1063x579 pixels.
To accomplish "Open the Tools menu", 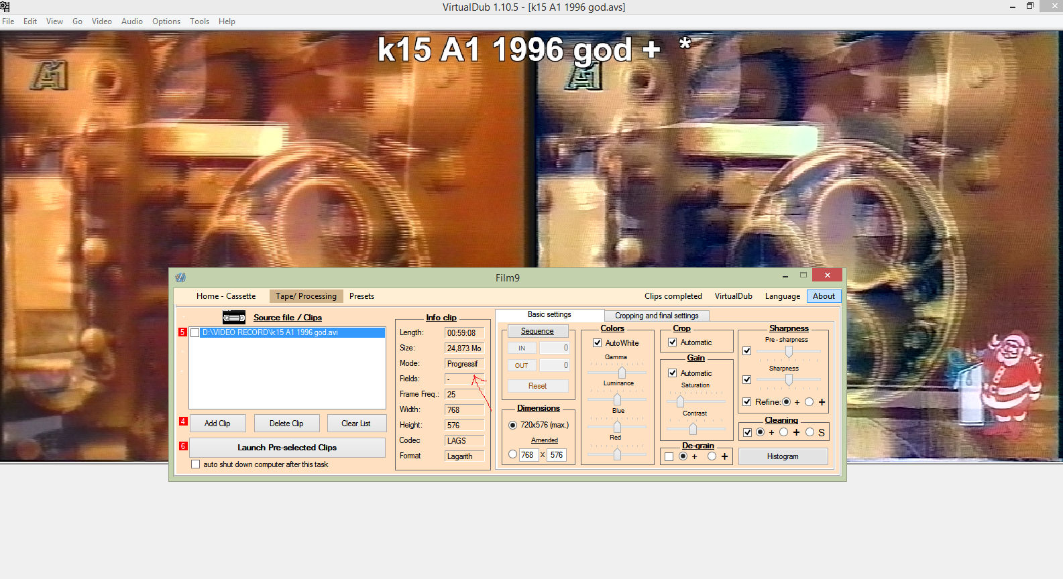I will (199, 21).
